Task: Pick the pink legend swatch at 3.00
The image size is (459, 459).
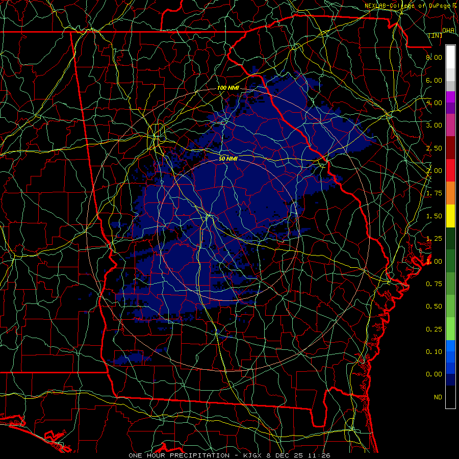Action: point(450,125)
